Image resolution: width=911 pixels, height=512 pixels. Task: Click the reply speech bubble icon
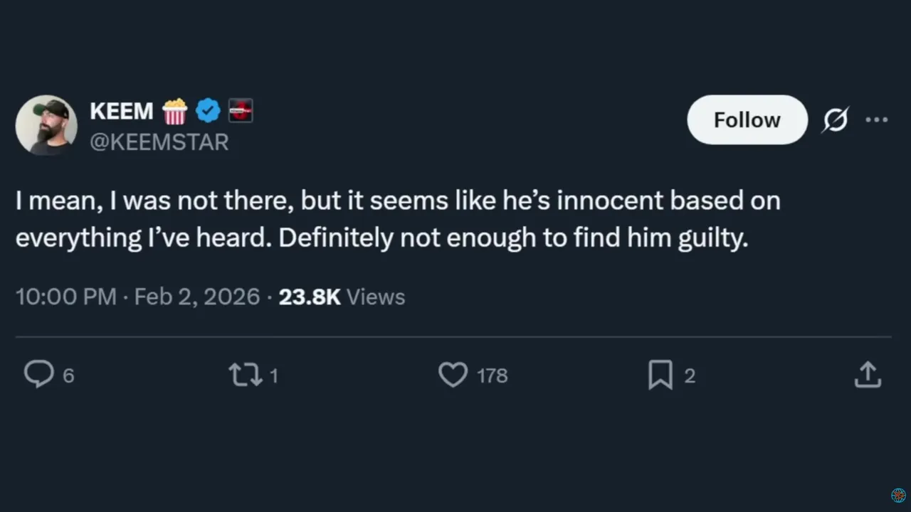38,374
